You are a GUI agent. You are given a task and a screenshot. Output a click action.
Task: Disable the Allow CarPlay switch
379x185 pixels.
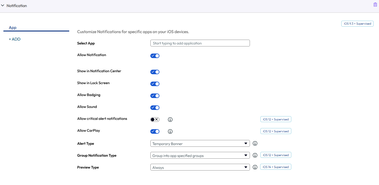(155, 131)
